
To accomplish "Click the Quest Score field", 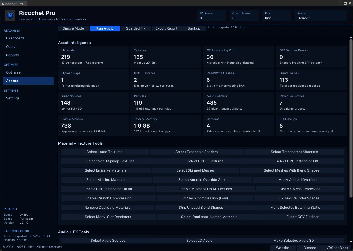I will (x=244, y=16).
